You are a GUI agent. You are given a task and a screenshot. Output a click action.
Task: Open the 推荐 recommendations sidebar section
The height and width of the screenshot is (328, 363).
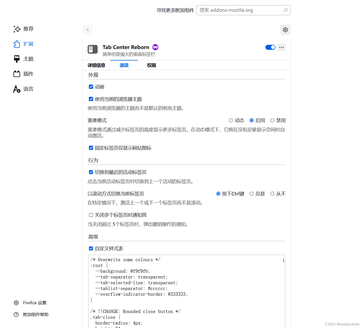point(23,29)
